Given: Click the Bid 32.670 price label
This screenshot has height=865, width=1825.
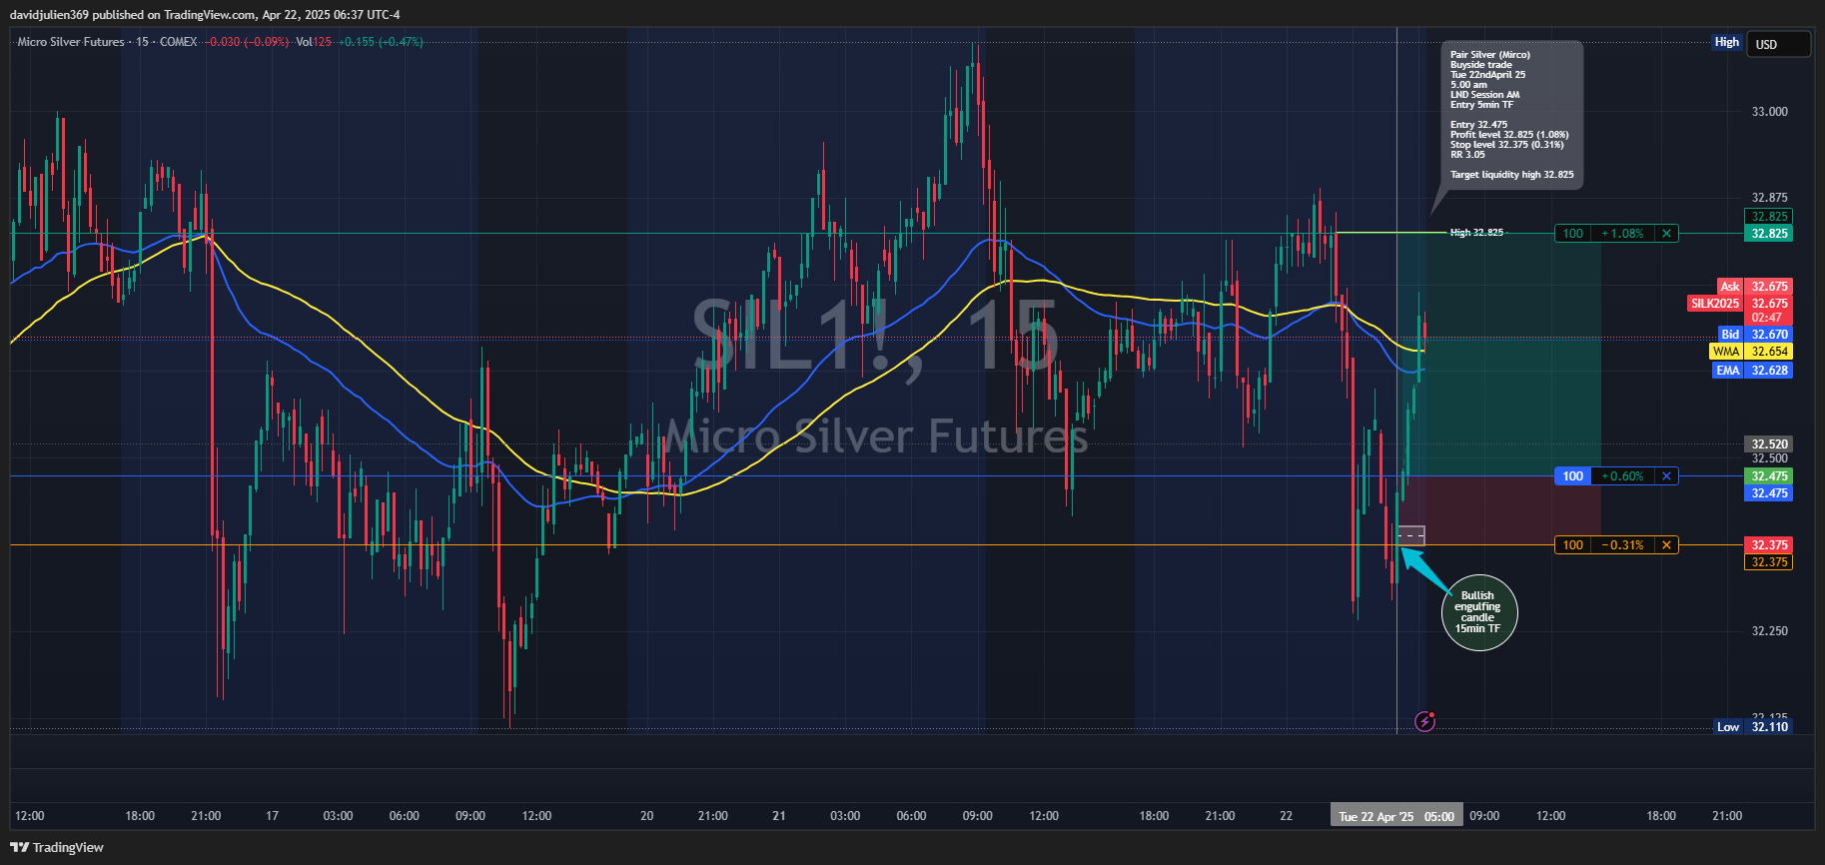Looking at the screenshot, I should point(1754,335).
